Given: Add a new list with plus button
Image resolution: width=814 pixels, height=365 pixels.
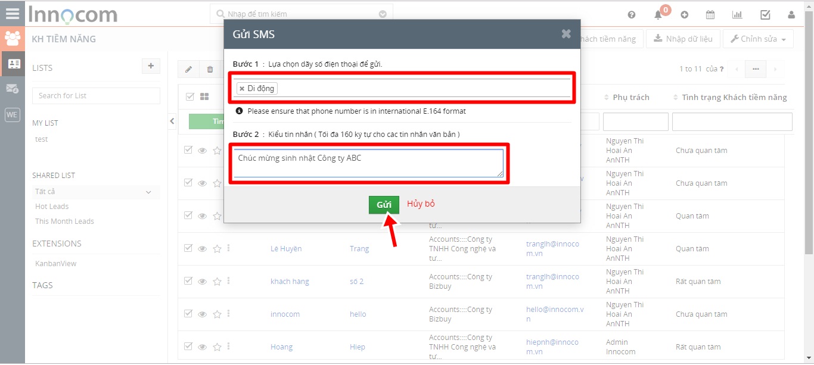Looking at the screenshot, I should click(x=151, y=66).
